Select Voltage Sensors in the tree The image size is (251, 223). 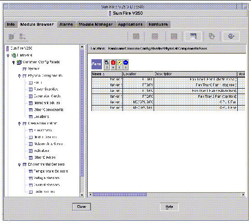pyautogui.click(x=47, y=178)
